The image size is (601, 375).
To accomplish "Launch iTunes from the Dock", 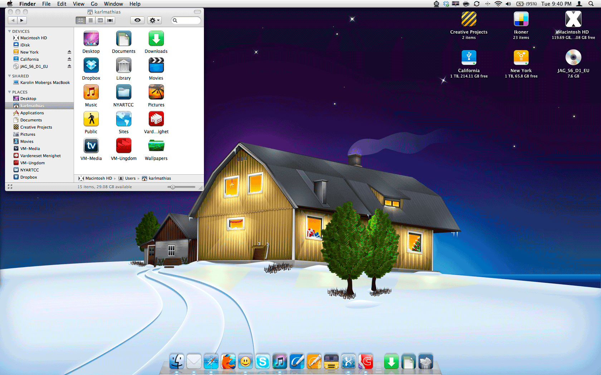I will pyautogui.click(x=280, y=362).
